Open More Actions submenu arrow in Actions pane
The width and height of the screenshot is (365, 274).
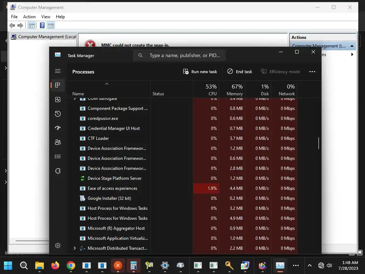click(352, 55)
